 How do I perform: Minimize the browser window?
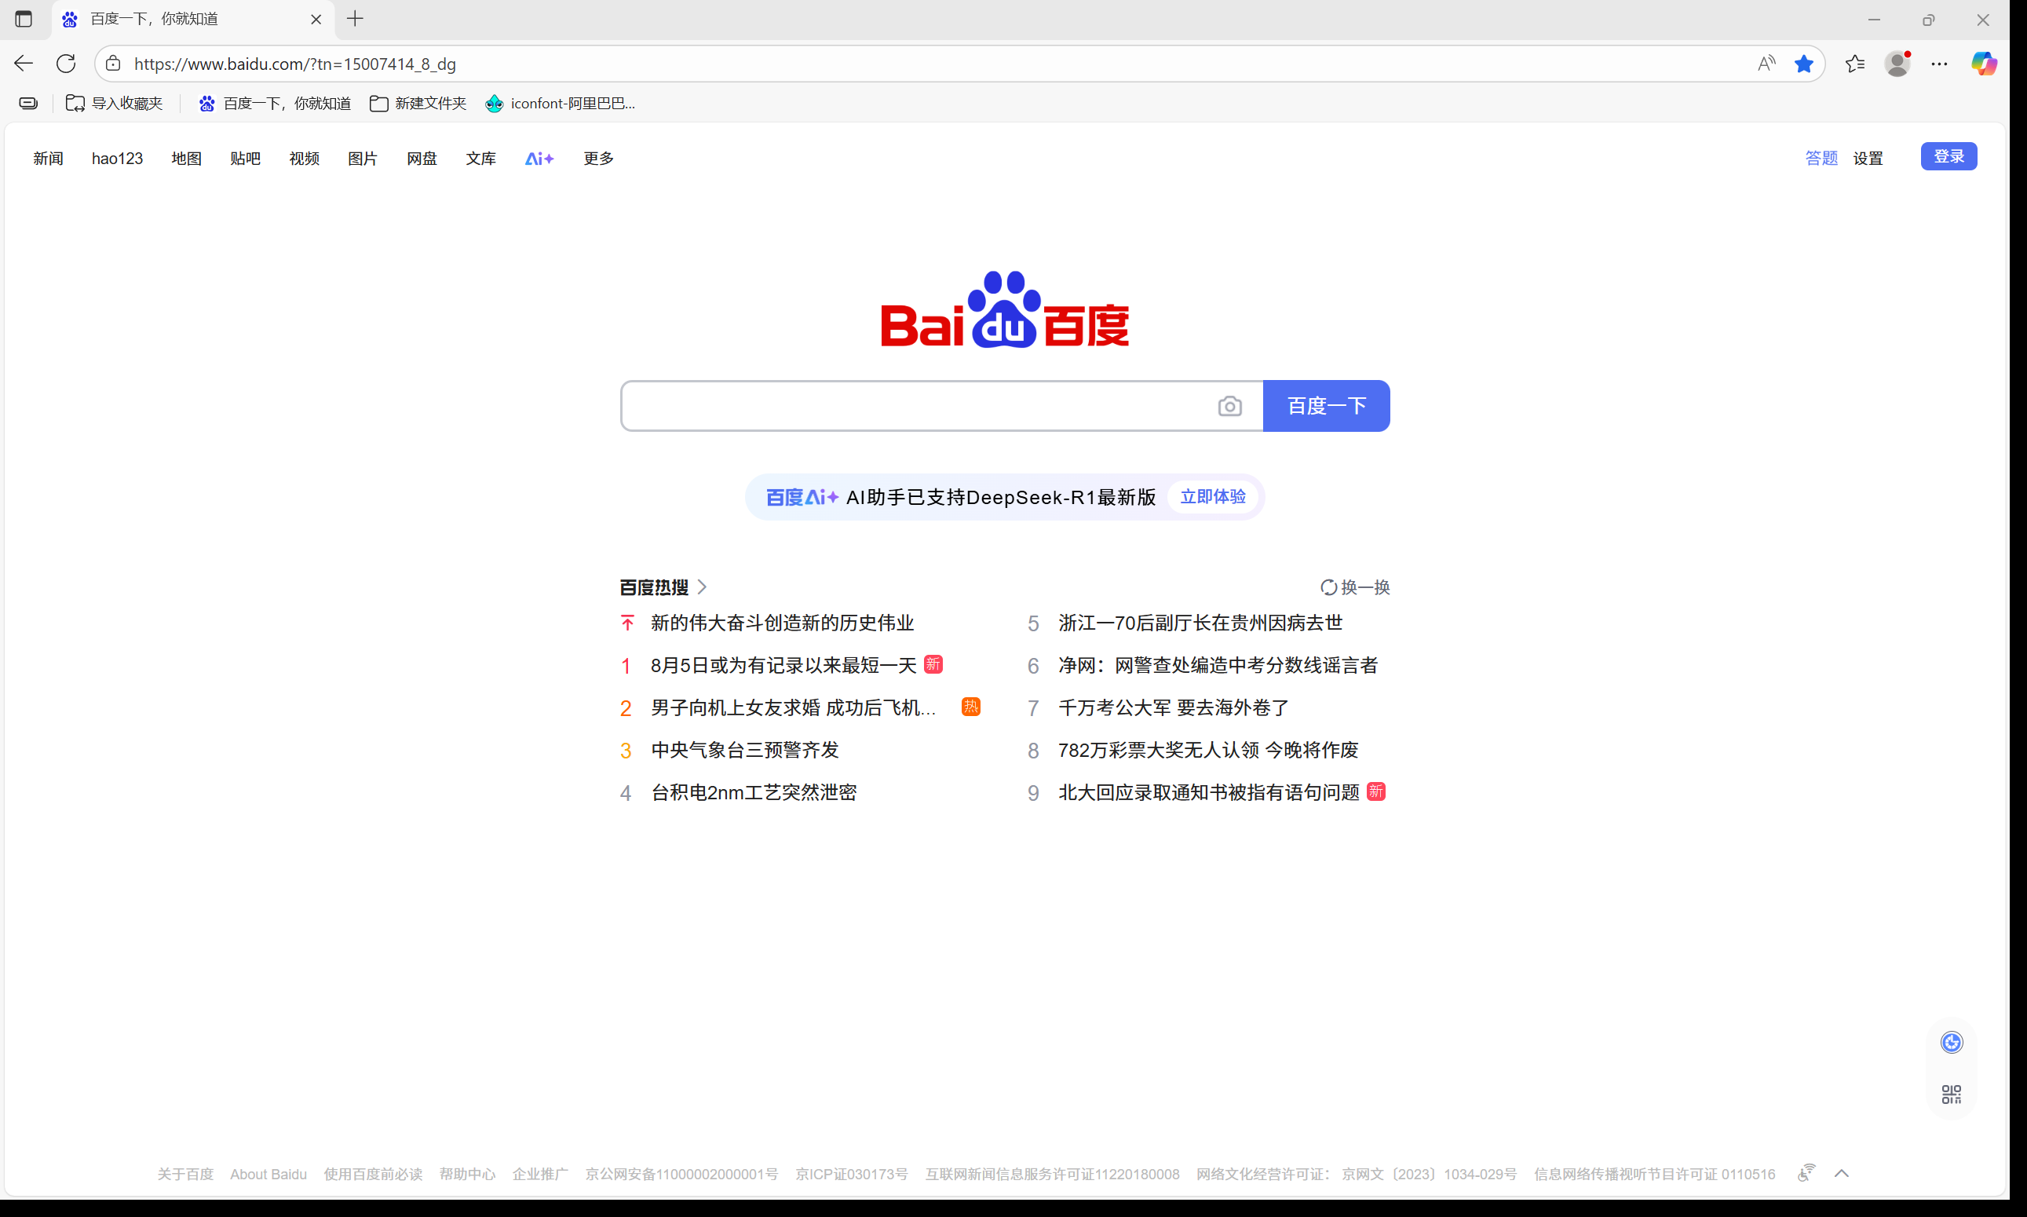click(x=1874, y=19)
